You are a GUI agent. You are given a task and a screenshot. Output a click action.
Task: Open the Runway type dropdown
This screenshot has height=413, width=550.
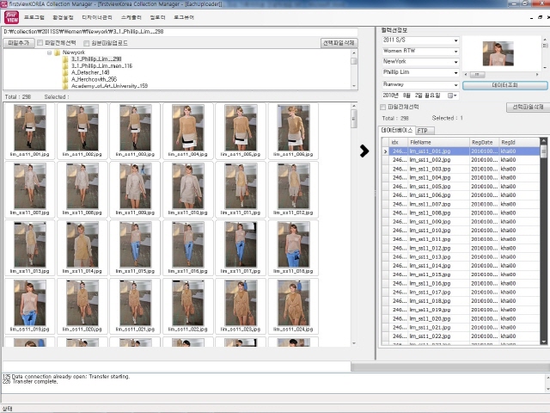(x=455, y=85)
